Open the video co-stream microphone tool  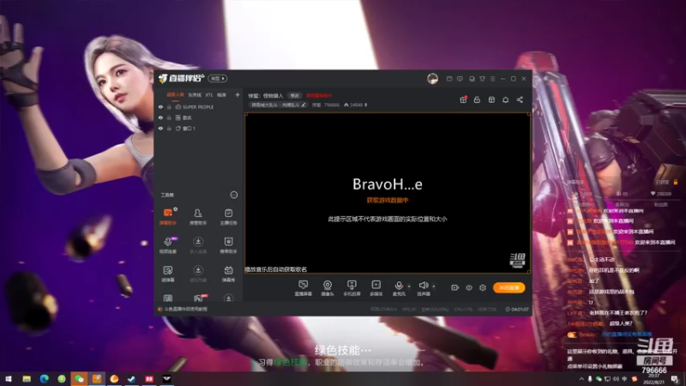click(168, 245)
